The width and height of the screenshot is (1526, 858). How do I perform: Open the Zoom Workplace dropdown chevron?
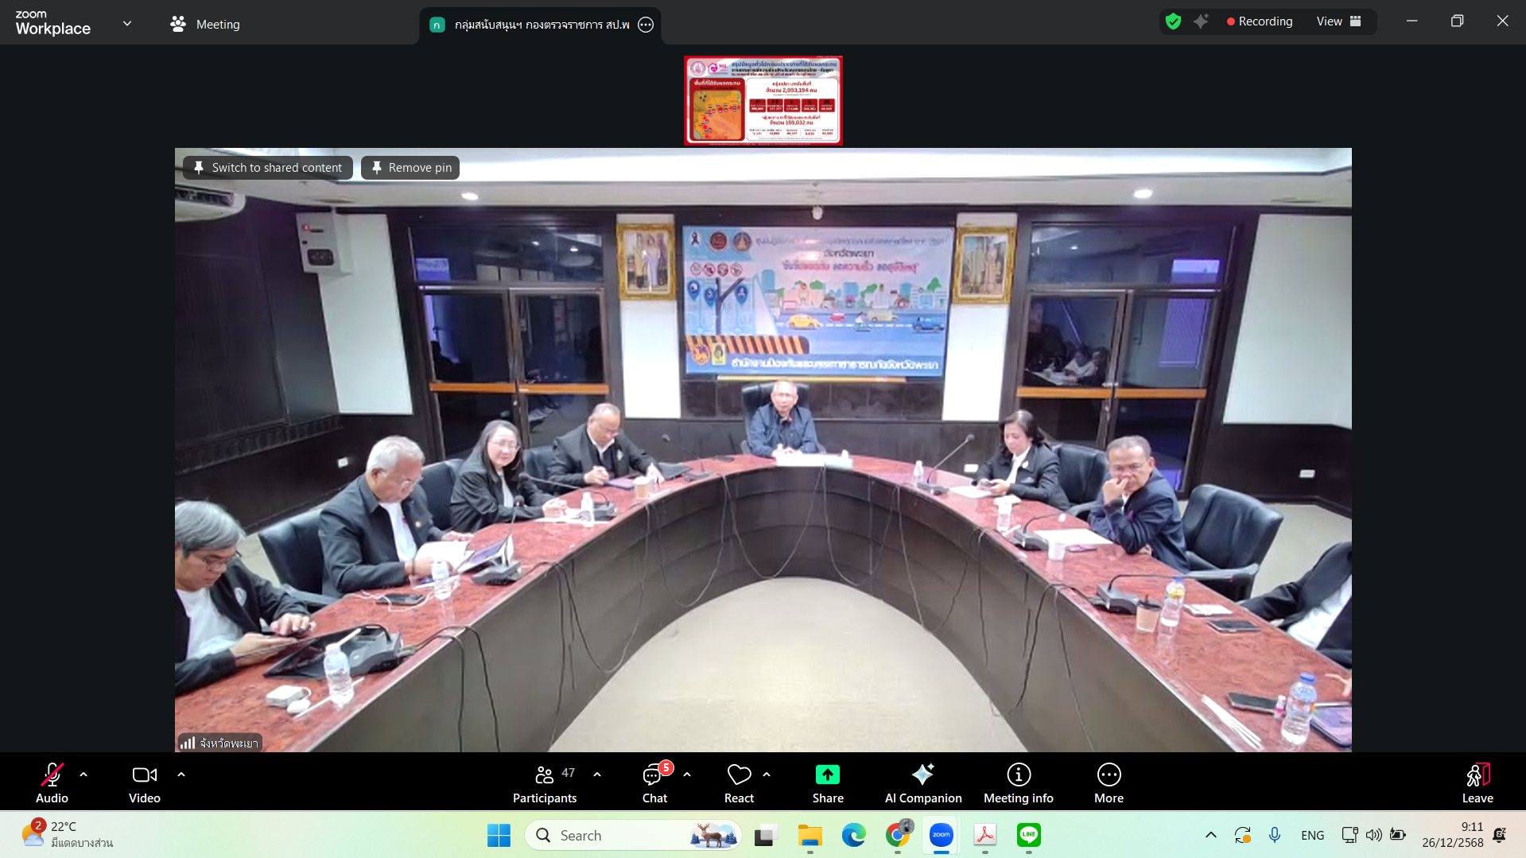(127, 24)
